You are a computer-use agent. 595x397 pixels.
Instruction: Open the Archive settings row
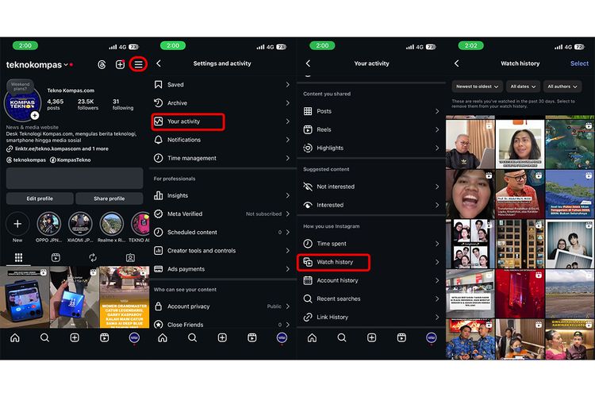click(222, 103)
